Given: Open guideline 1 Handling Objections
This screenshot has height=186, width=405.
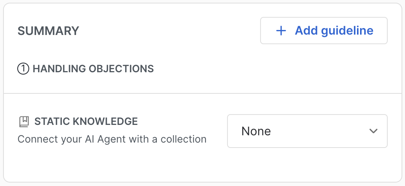Looking at the screenshot, I should (93, 69).
